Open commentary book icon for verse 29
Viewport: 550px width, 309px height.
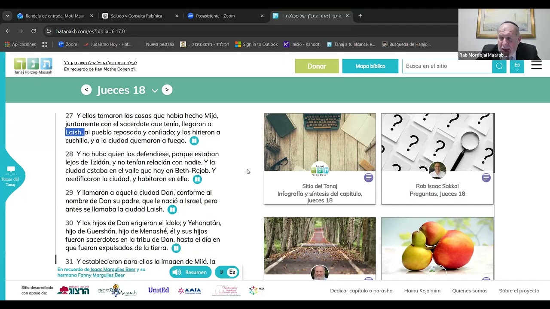point(172,209)
